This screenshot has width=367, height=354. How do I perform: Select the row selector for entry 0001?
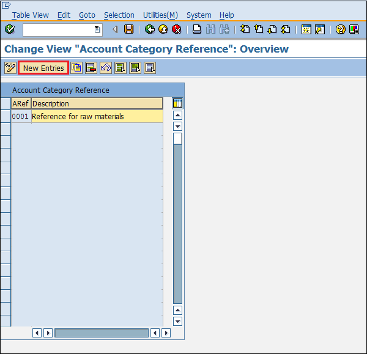(6, 116)
